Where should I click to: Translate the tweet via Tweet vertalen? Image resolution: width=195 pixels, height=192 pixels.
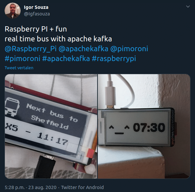pyautogui.click(x=19, y=68)
